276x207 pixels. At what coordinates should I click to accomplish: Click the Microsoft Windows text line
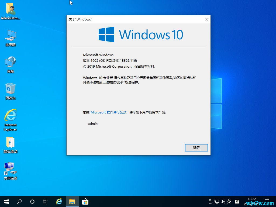coord(98,55)
